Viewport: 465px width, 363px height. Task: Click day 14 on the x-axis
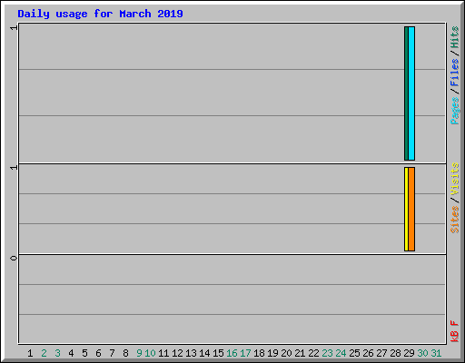pos(204,353)
